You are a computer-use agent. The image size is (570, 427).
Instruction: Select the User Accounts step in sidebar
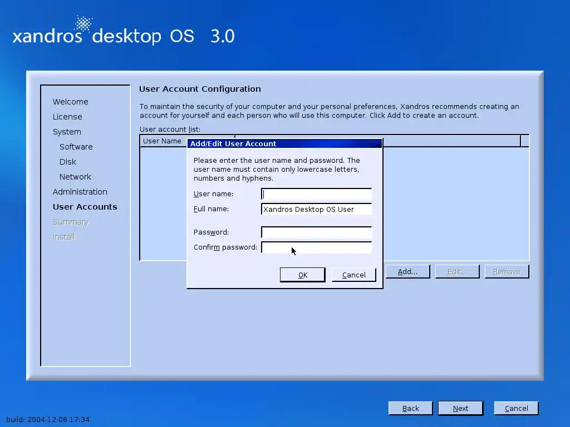[x=85, y=207]
